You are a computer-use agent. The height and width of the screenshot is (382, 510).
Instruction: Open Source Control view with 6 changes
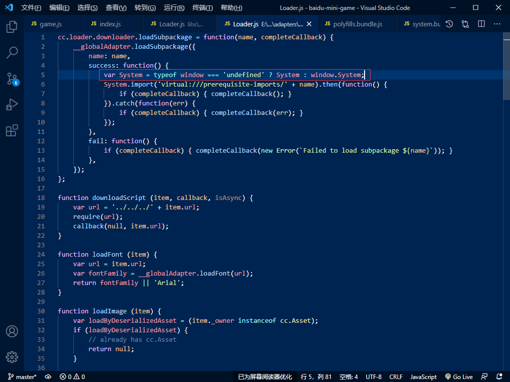coord(12,79)
